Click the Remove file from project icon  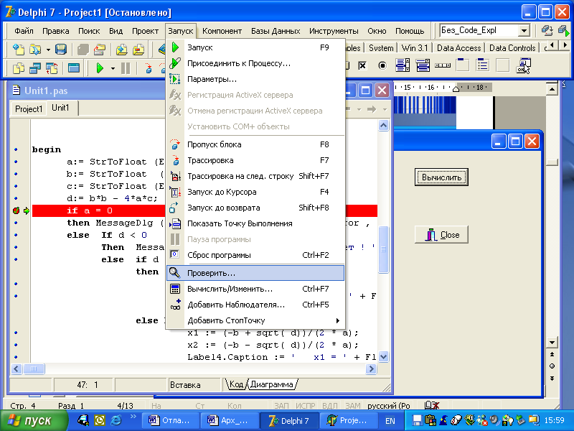(138, 49)
